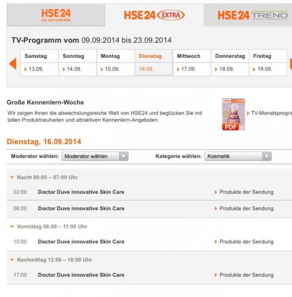Switch to the HSE24 main channel tab
Image resolution: width=292 pixels, height=297 pixels.
point(56,16)
